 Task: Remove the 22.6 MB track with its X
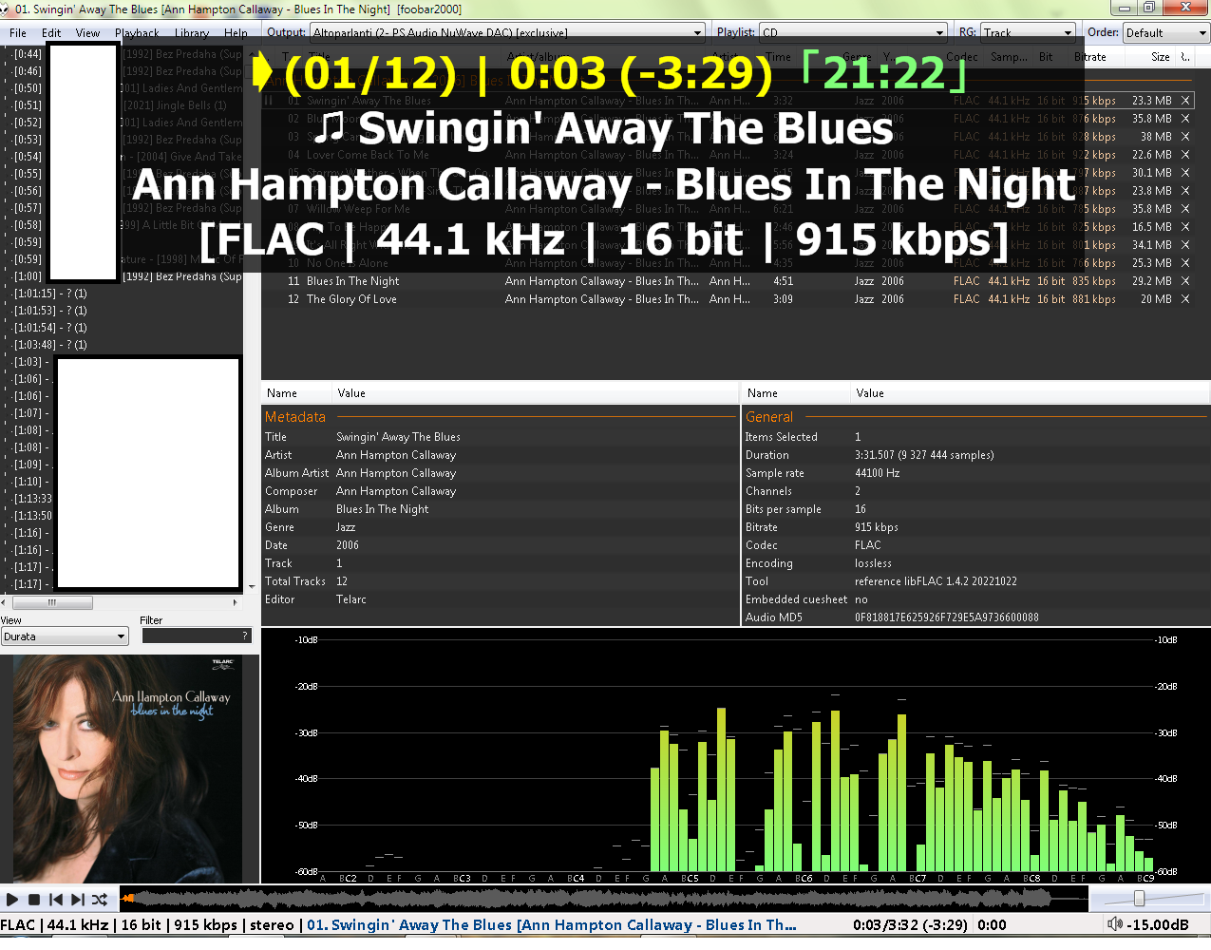[1185, 155]
